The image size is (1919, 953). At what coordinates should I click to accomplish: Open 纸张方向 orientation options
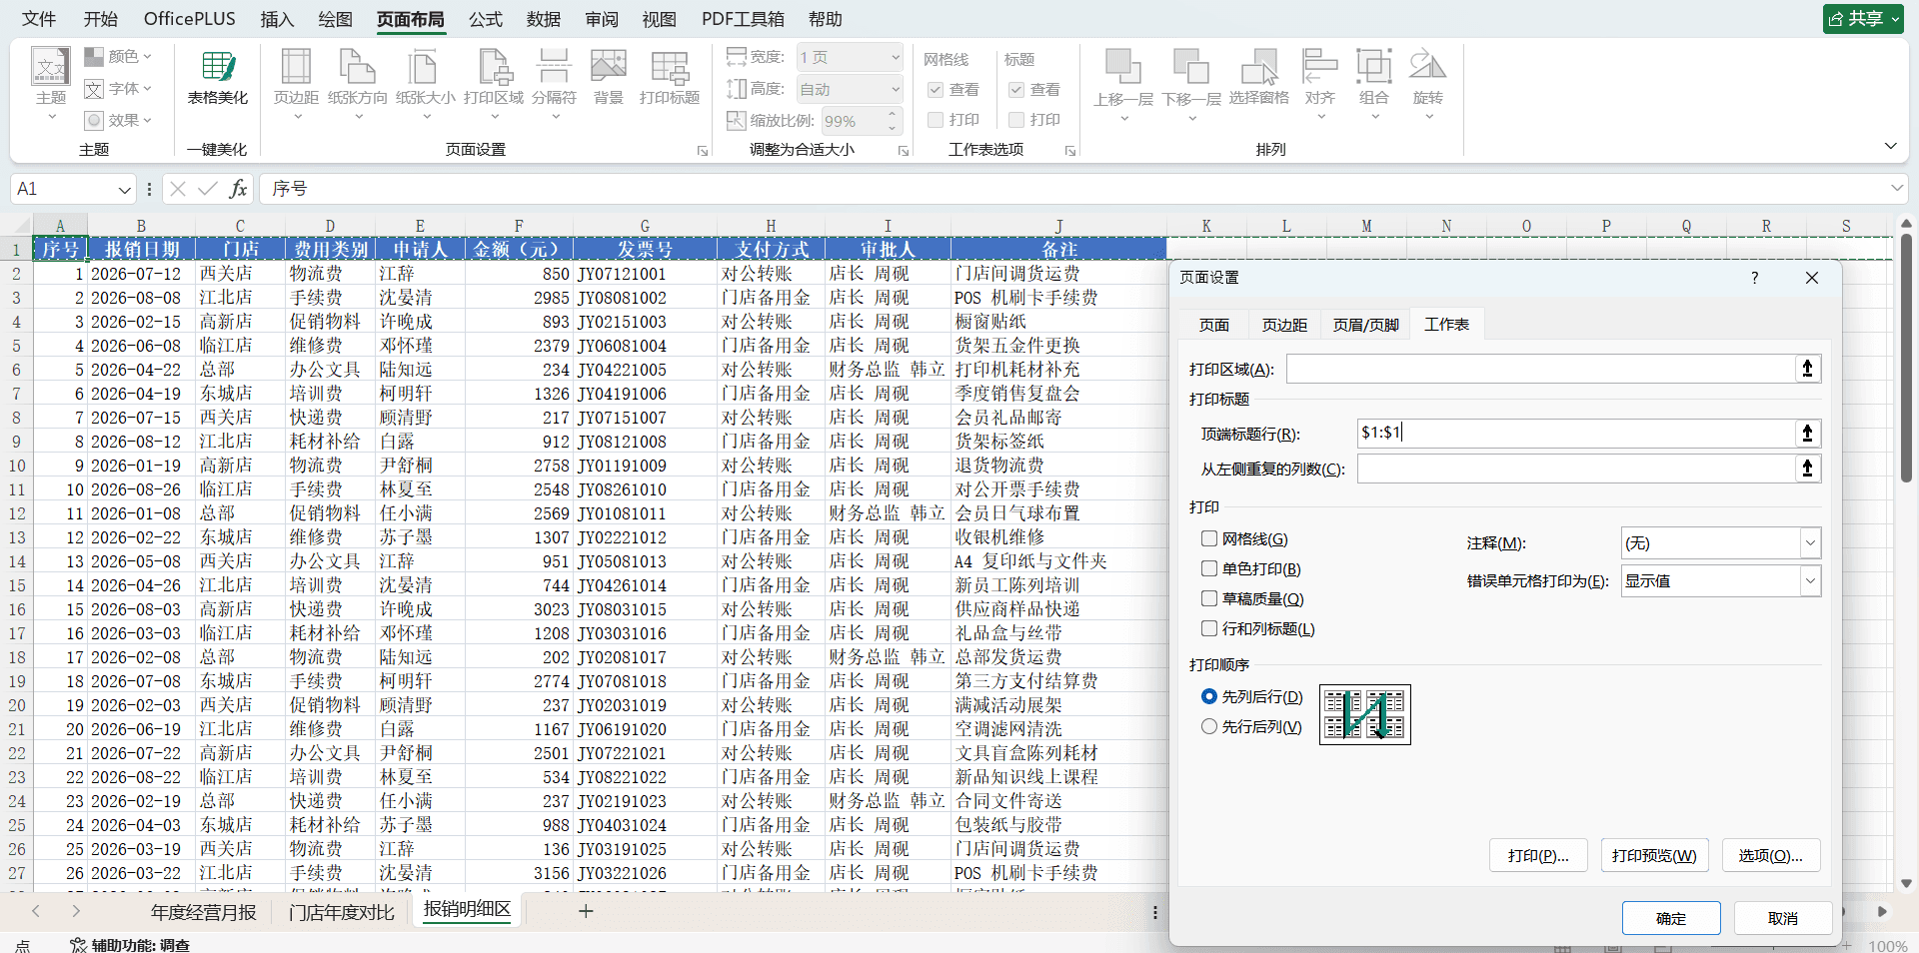(x=357, y=84)
